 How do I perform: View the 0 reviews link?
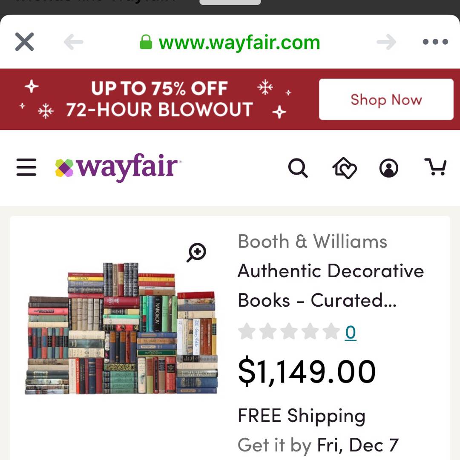[351, 332]
